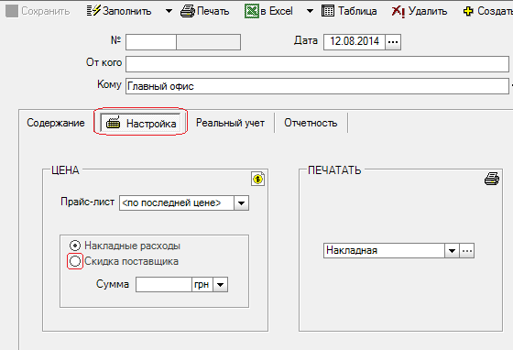
Task: Click the first document number field
Action: 151,42
